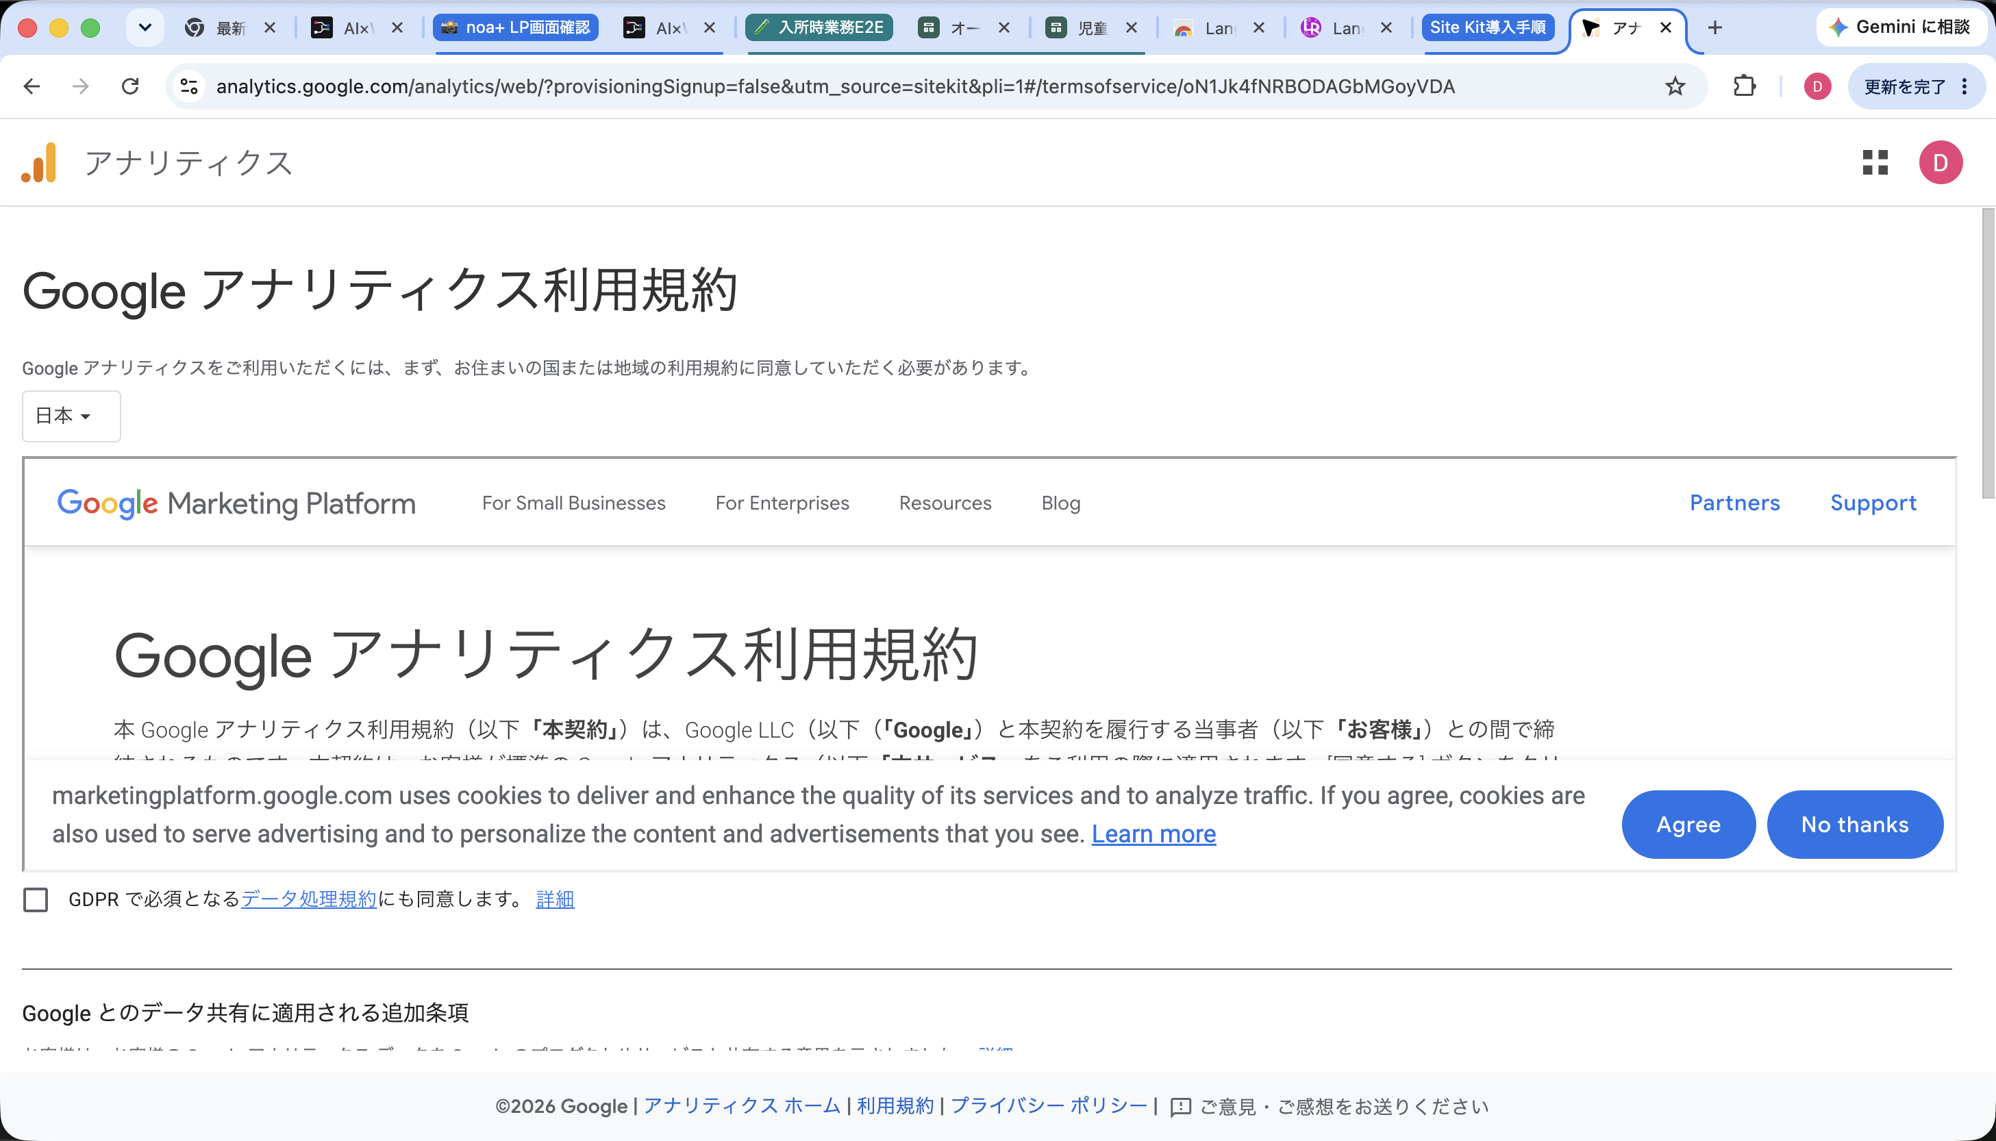Viewport: 1996px width, 1141px height.
Task: Close the 最新 tab
Action: click(x=270, y=28)
